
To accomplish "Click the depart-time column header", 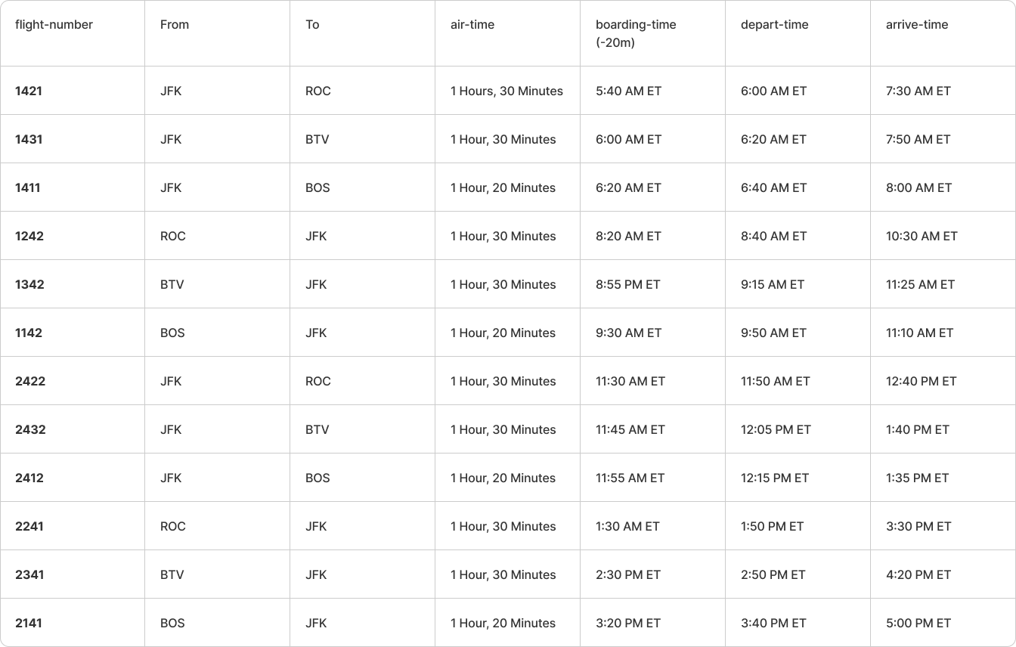I will tap(774, 25).
